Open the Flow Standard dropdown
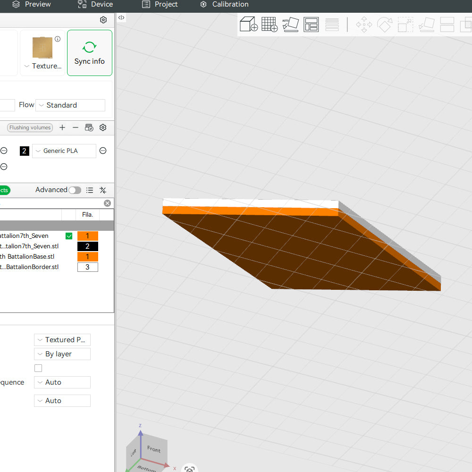 point(70,105)
